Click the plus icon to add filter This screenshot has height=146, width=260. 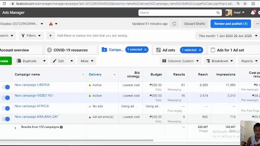[x=50, y=36]
